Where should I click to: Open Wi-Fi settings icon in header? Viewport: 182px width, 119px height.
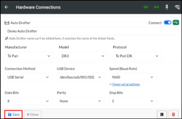coord(177,7)
